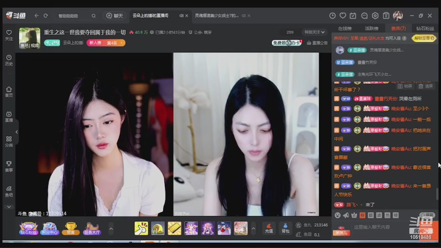The image size is (441, 248).
Task: Expand more sidebar items with down chevron
Action: click(9, 207)
